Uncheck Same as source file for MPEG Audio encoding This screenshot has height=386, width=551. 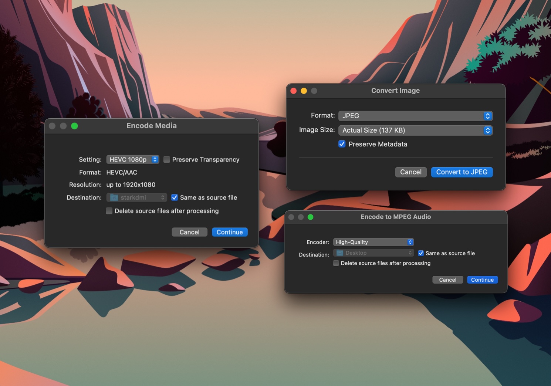click(x=421, y=253)
